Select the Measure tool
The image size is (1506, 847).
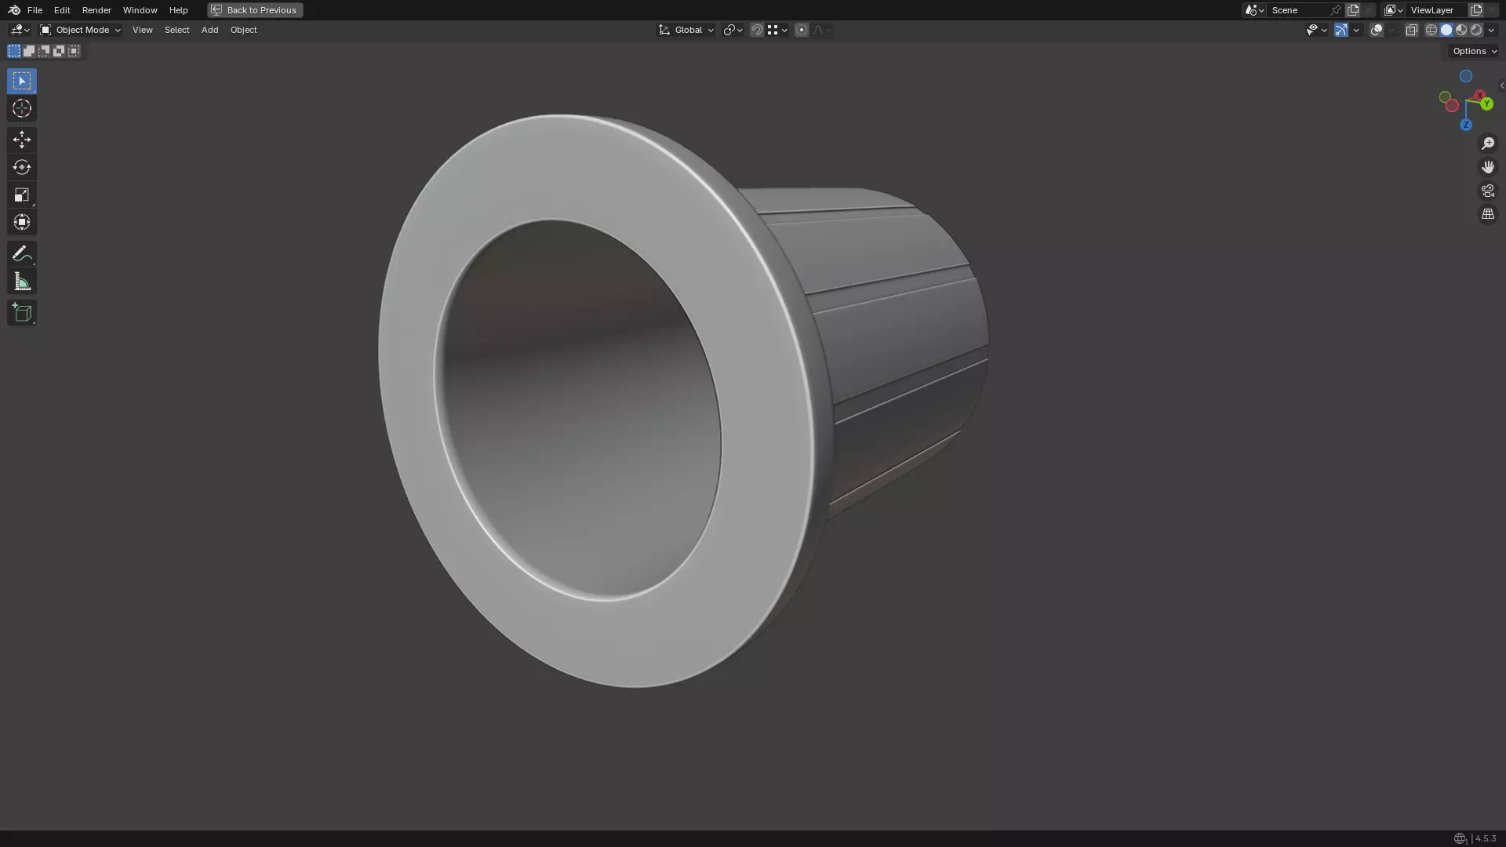pyautogui.click(x=22, y=282)
